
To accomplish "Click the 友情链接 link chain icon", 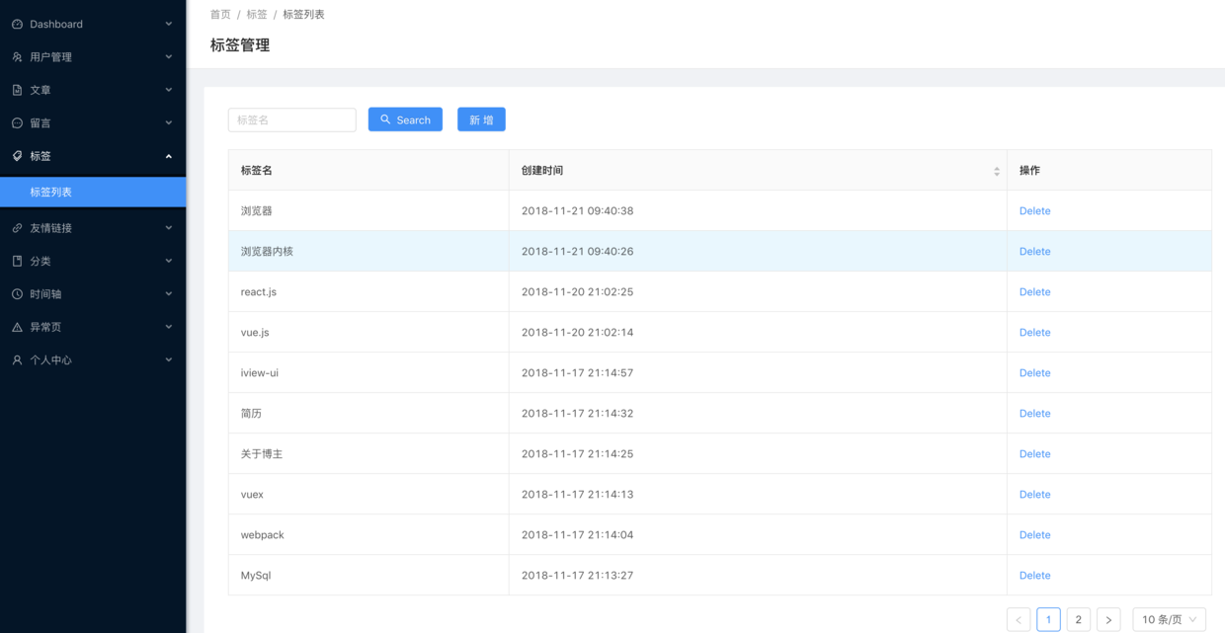I will pyautogui.click(x=17, y=228).
